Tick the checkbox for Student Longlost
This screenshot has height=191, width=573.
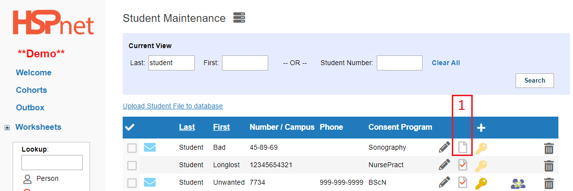click(132, 165)
